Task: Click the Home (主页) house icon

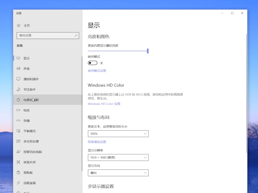Action: [18, 25]
